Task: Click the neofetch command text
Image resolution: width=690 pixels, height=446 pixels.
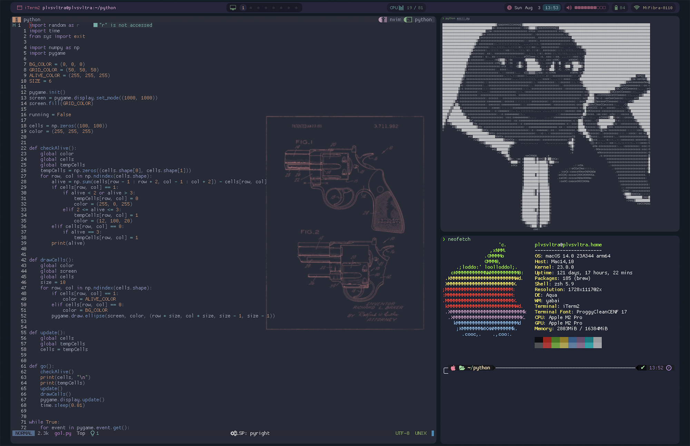Action: (x=459, y=239)
